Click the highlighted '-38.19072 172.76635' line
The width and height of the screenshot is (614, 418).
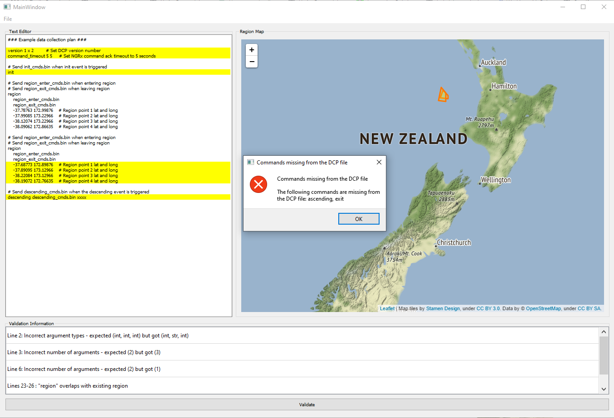pos(118,181)
